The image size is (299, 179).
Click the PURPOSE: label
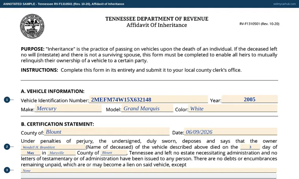click(33, 49)
